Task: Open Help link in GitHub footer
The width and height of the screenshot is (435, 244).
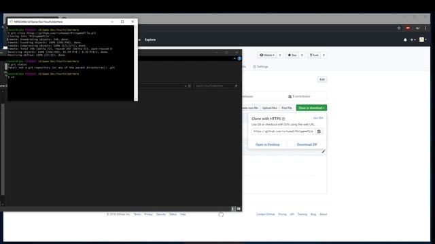Action: coord(183,214)
